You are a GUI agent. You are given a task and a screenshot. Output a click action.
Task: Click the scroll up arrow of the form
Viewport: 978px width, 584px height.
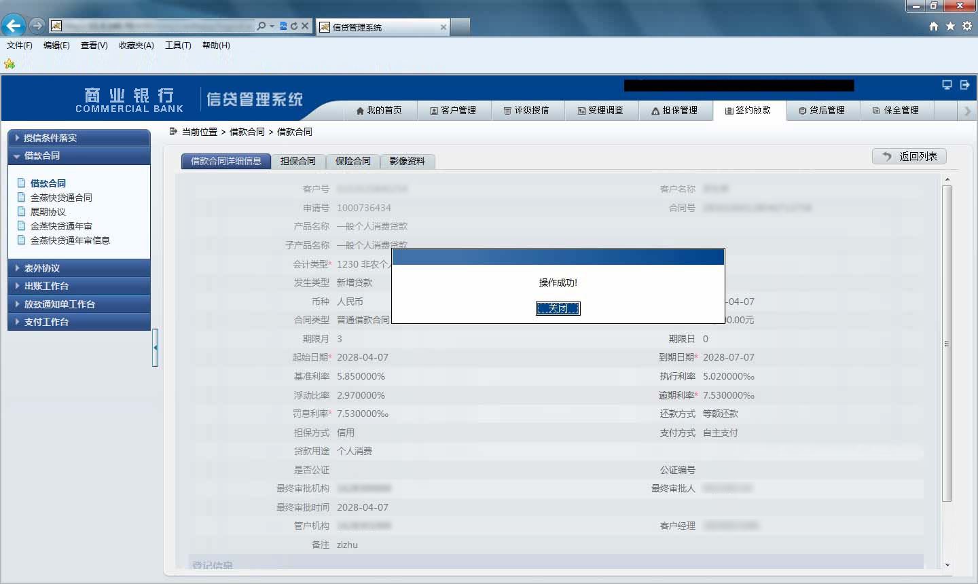pyautogui.click(x=947, y=180)
